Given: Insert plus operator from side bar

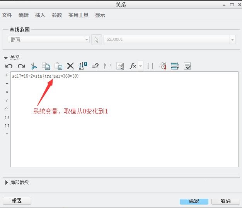Looking at the screenshot, I should [x=7, y=75].
